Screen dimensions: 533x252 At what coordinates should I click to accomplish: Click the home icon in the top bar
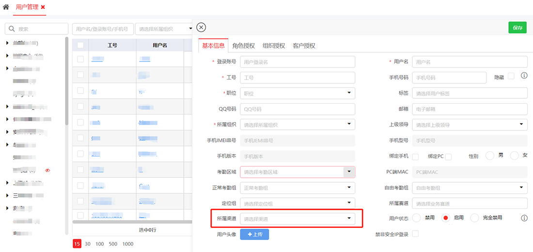(6, 7)
